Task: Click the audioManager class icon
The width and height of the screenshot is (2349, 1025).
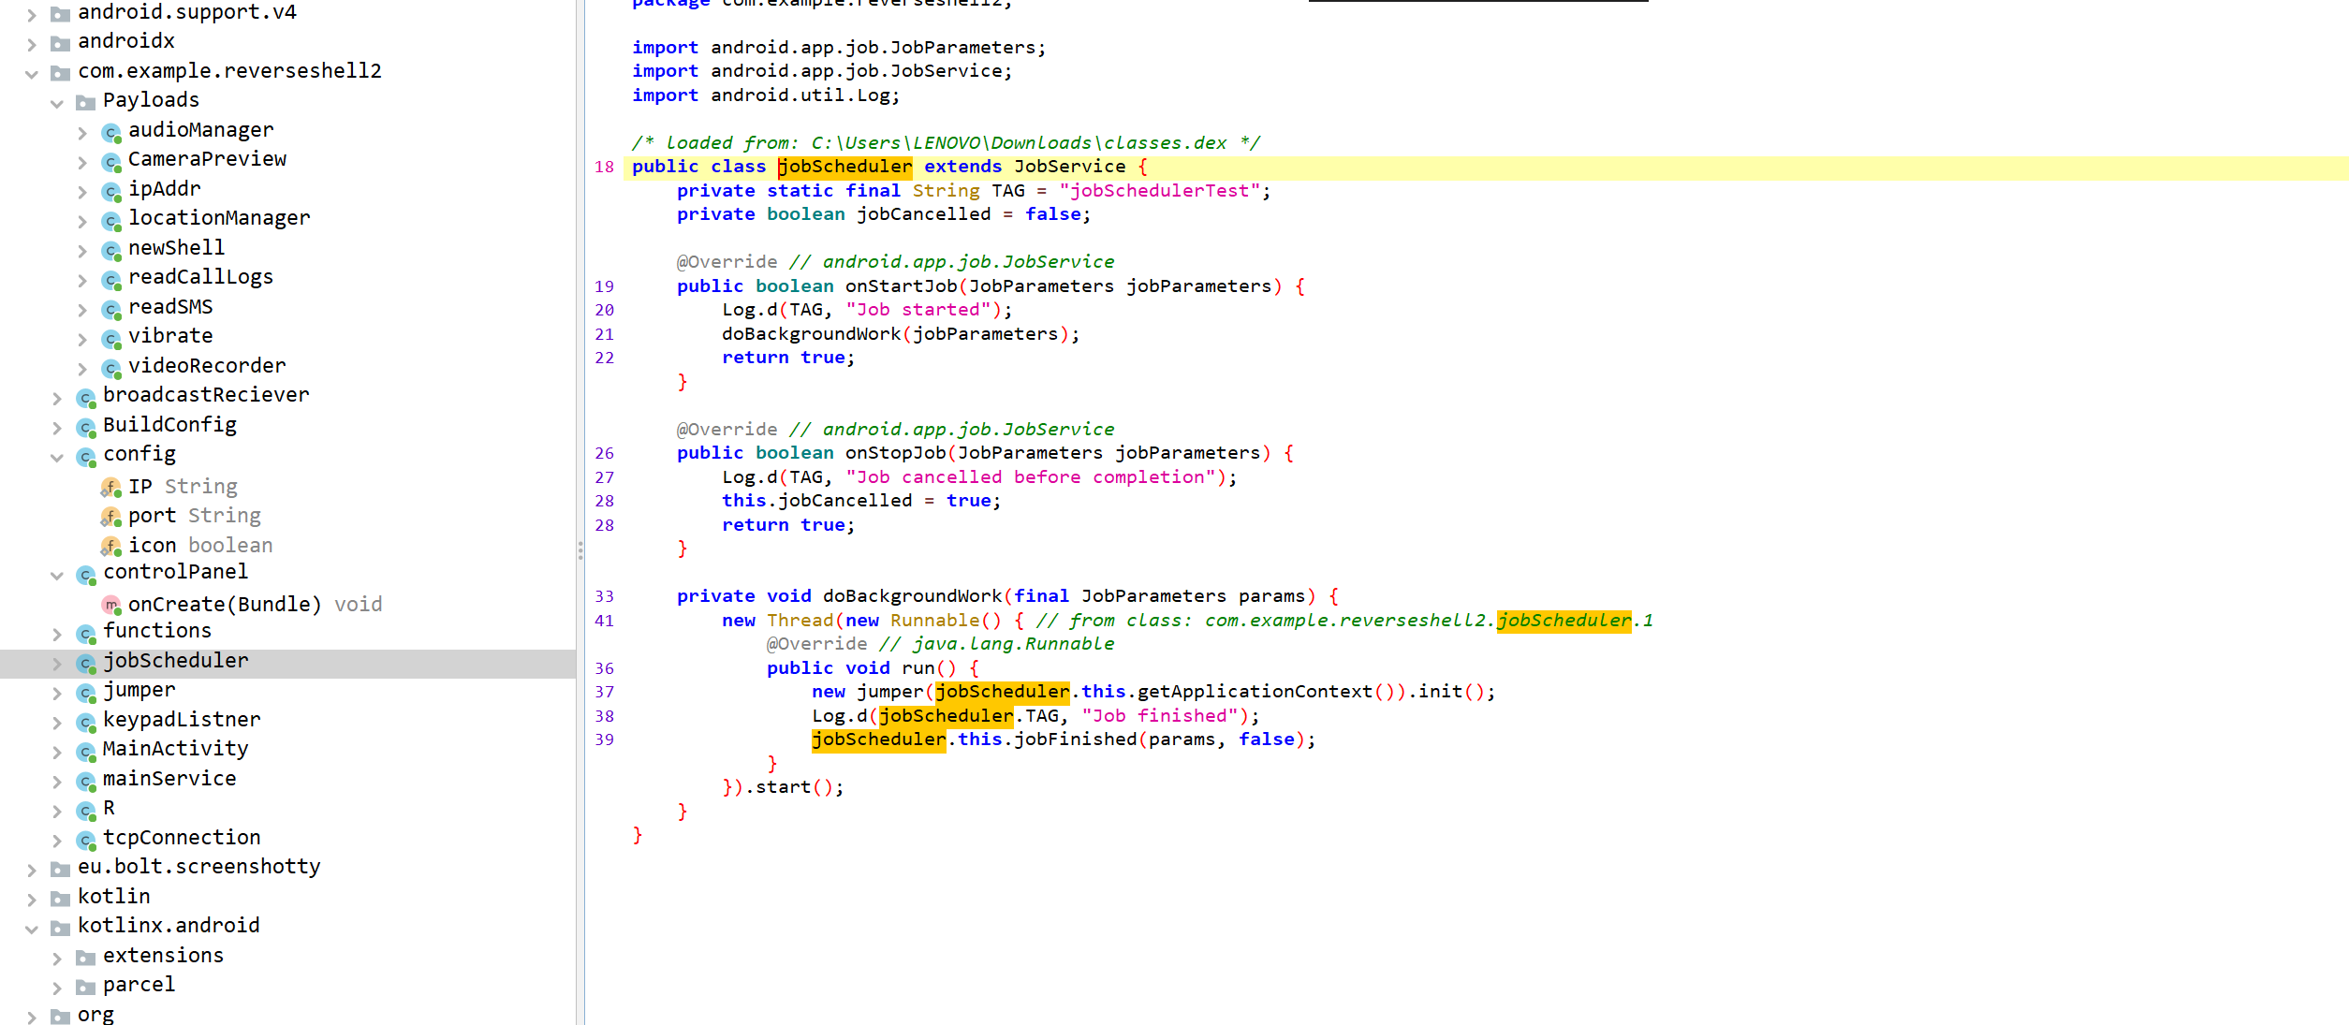Action: tap(111, 133)
